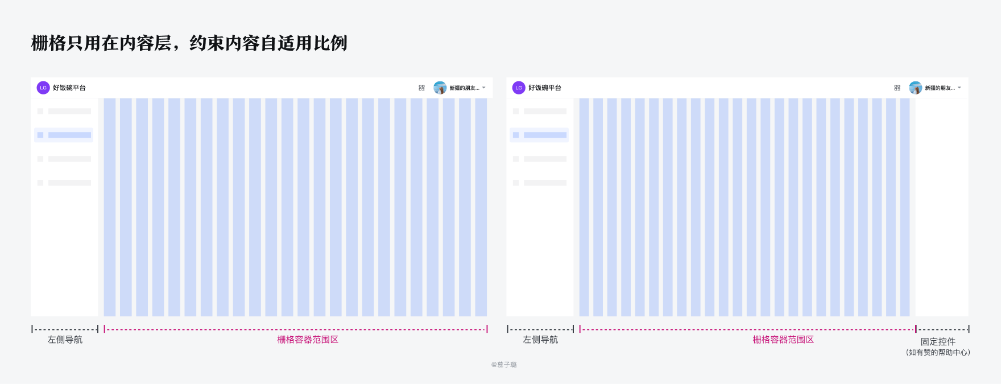Open the apps grid icon in the left mockup

point(421,88)
